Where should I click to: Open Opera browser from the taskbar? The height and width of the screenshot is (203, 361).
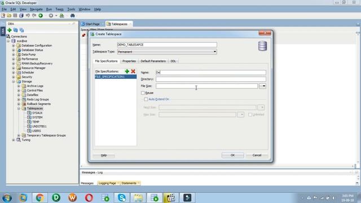click(89, 197)
